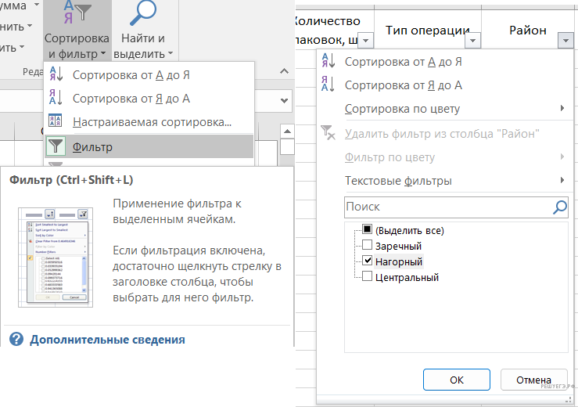This screenshot has width=578, height=407.
Task: Click the Найти и выделить magnifier icon
Action: tap(143, 15)
